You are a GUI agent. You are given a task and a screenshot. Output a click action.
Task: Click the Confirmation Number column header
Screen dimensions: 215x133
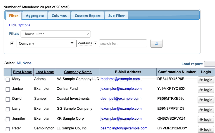[177, 72]
